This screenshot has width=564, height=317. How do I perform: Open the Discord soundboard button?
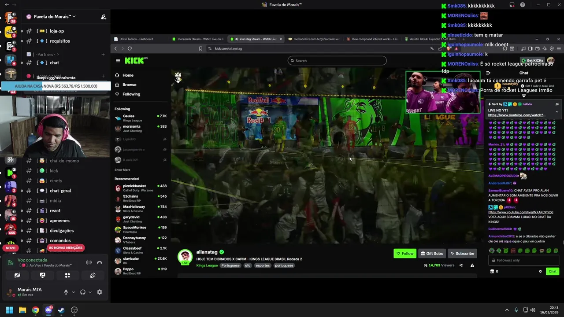tap(93, 275)
